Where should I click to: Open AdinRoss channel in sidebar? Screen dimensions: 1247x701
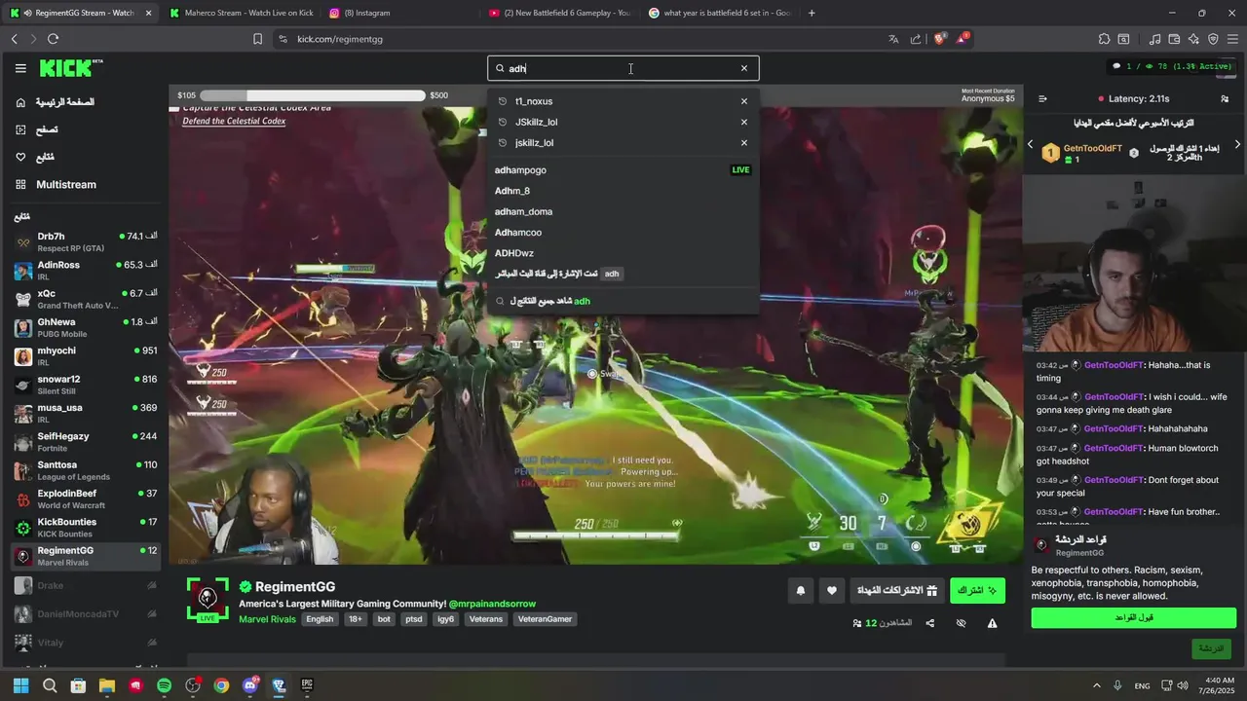tap(85, 270)
